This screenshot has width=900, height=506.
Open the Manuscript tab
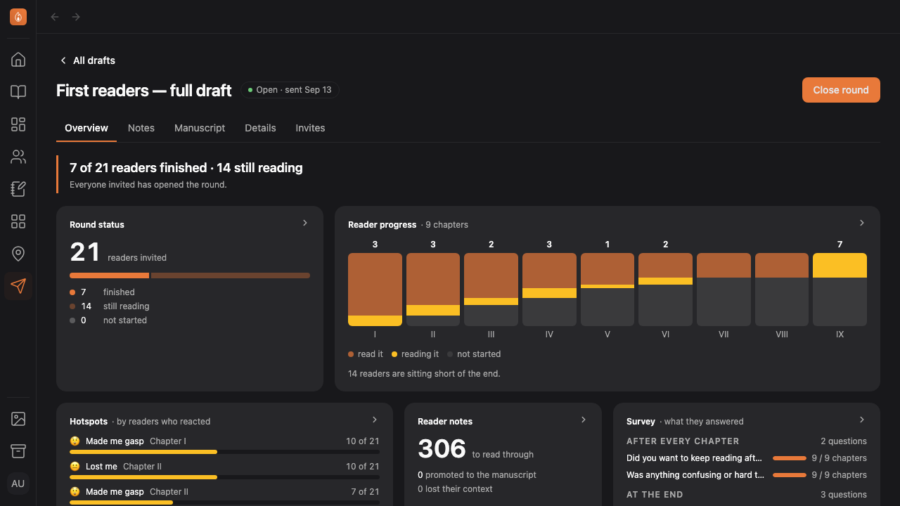coord(200,128)
